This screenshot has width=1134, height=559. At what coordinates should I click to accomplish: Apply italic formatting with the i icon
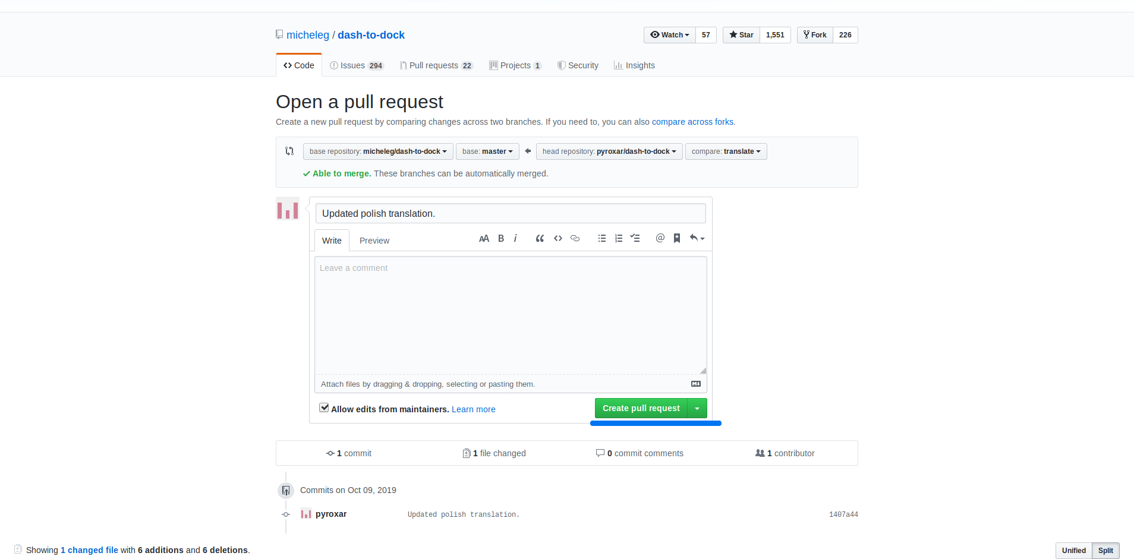point(515,238)
